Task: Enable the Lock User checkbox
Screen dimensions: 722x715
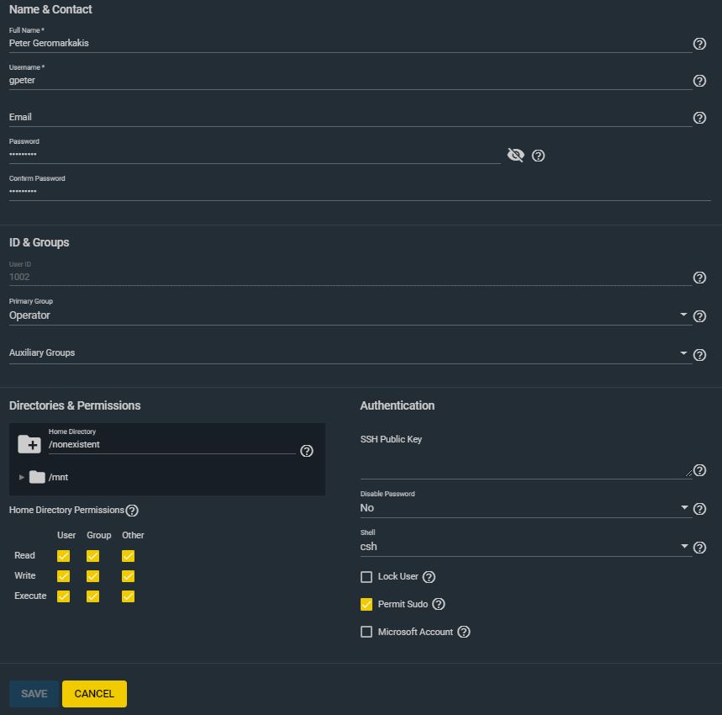Action: click(x=366, y=577)
